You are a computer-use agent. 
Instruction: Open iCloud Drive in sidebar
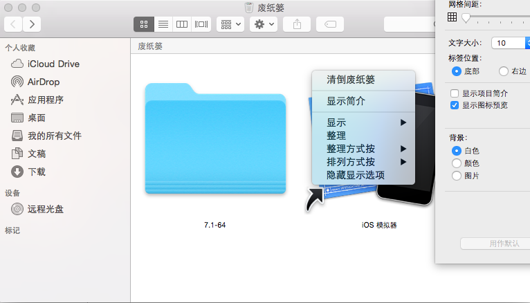coord(45,64)
